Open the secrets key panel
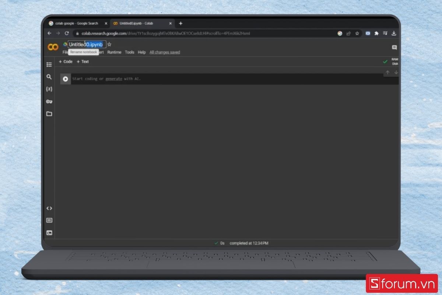The width and height of the screenshot is (442, 295). (x=49, y=101)
